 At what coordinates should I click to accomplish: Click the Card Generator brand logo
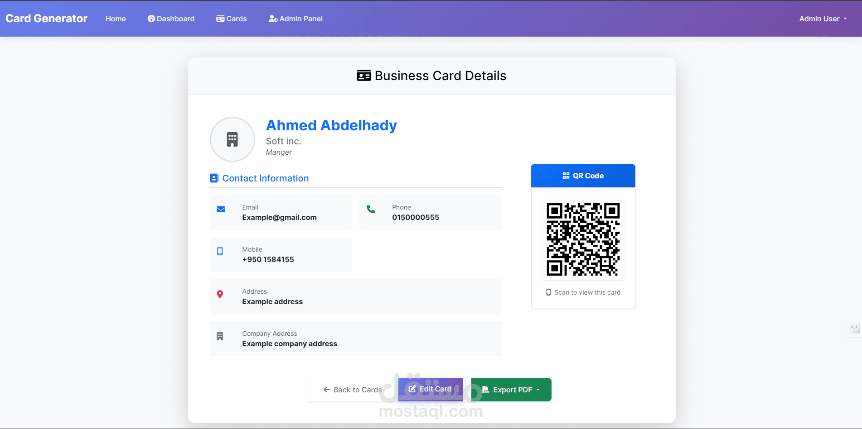[x=46, y=19]
